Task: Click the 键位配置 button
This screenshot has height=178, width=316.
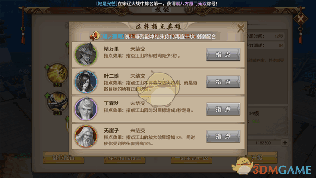Action: [x=64, y=158]
